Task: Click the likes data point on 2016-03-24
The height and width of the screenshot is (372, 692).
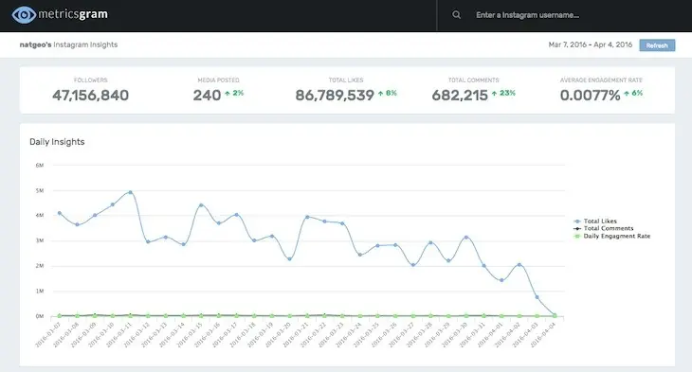Action: [360, 255]
